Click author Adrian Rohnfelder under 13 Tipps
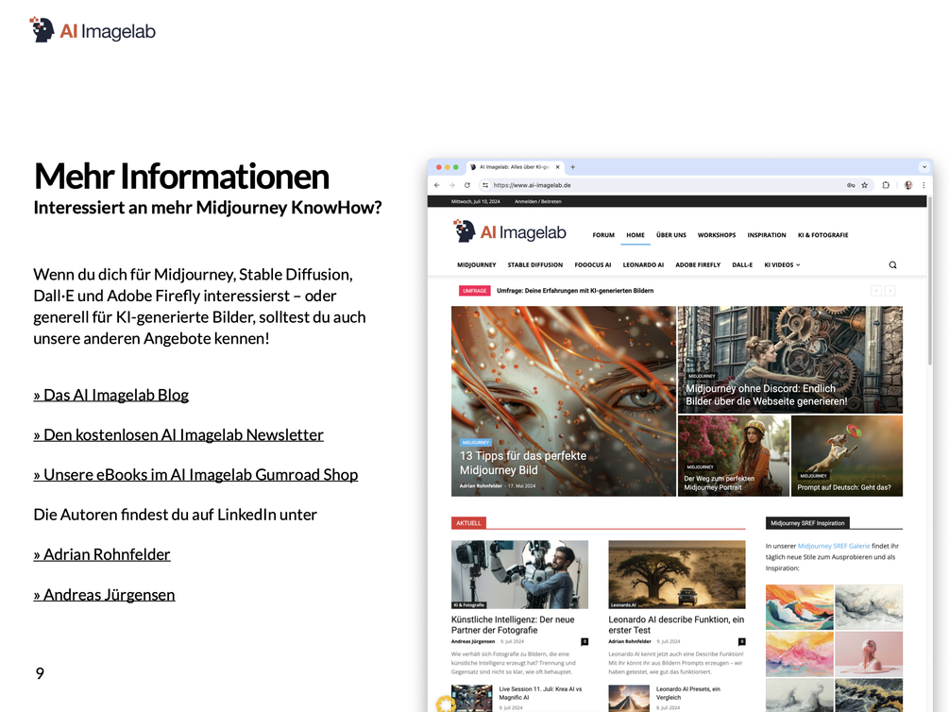The height and width of the screenshot is (712, 949). [x=481, y=485]
